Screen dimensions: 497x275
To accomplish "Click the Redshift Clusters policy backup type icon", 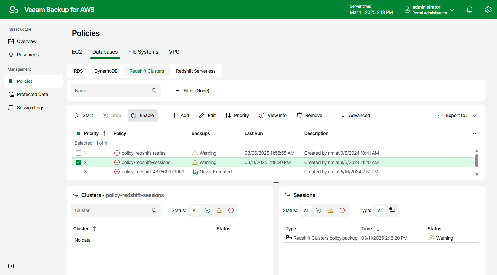I will pos(289,238).
